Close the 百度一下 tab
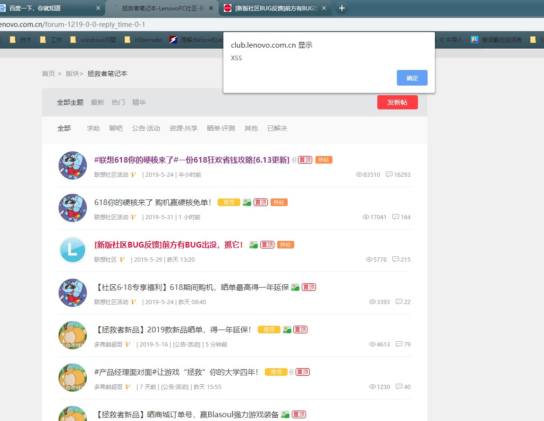544x421 pixels. [x=98, y=8]
